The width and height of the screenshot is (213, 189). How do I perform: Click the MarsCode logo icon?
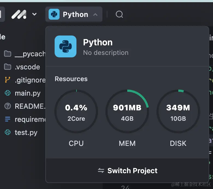(x=19, y=14)
